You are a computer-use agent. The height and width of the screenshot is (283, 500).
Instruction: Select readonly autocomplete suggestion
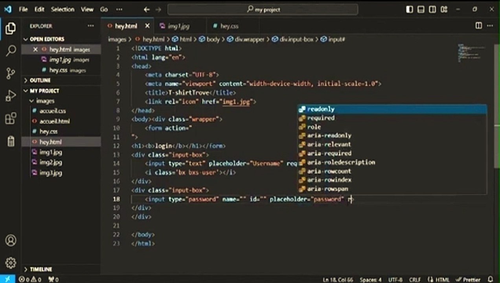[392, 109]
